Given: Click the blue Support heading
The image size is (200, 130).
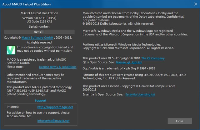Looking at the screenshot, I should 41,101.
